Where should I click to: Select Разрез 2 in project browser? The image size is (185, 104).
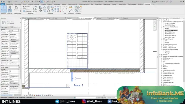(167, 51)
